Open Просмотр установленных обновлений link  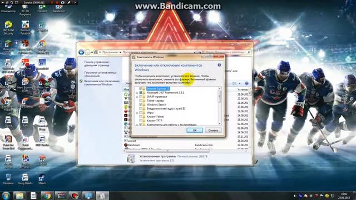100,74
